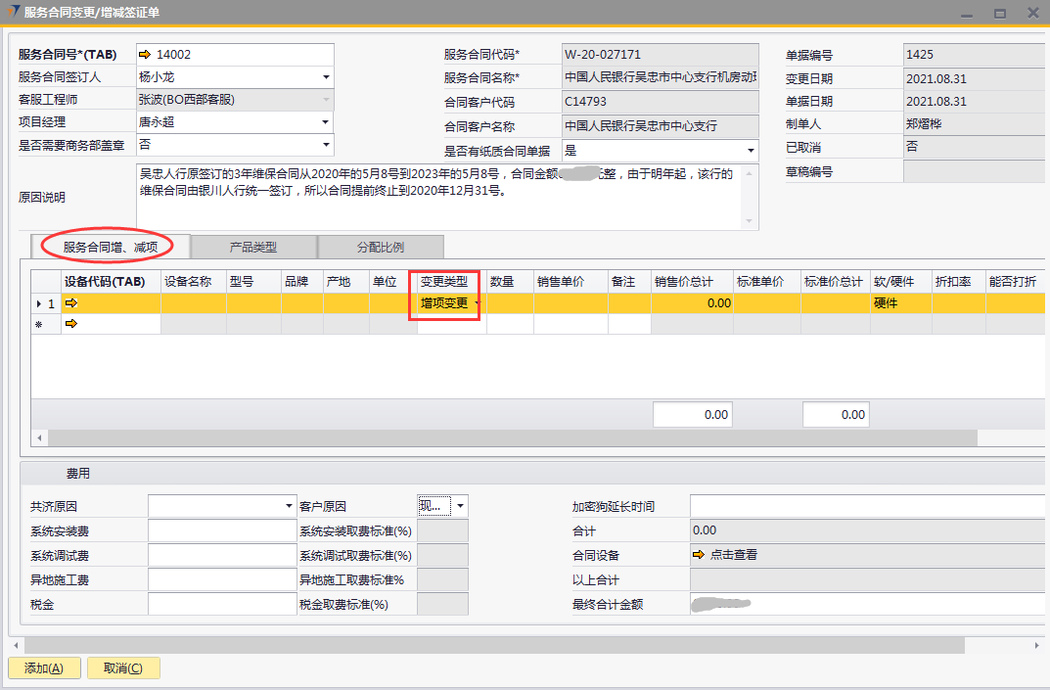Viewport: 1050px width, 690px height.
Task: Expand the 是否有纸质合同单据 dropdown
Action: pos(751,152)
